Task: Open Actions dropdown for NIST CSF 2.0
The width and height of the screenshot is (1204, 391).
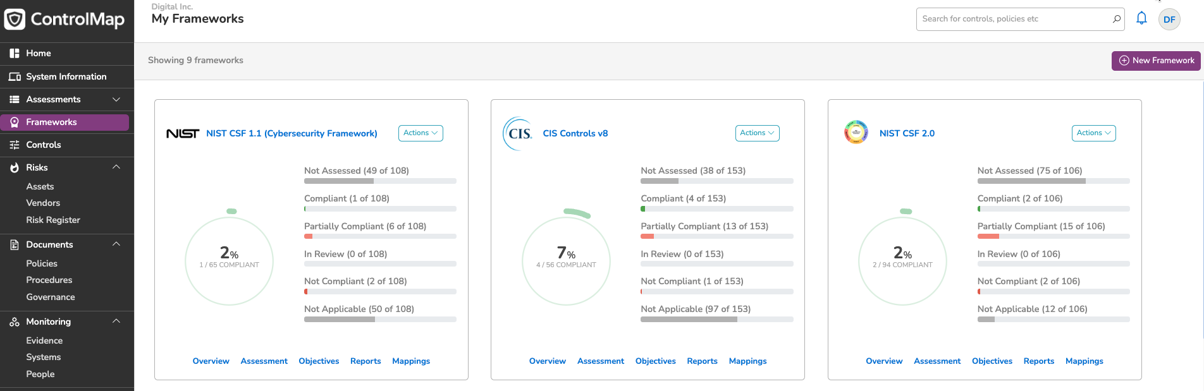Action: coord(1094,133)
